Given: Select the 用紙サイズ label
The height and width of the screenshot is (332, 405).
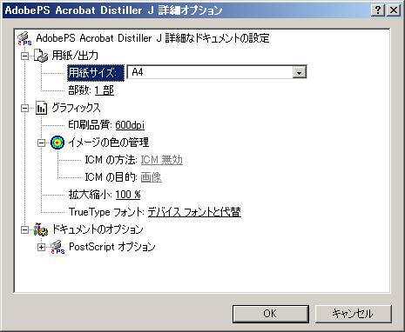Looking at the screenshot, I should point(96,73).
